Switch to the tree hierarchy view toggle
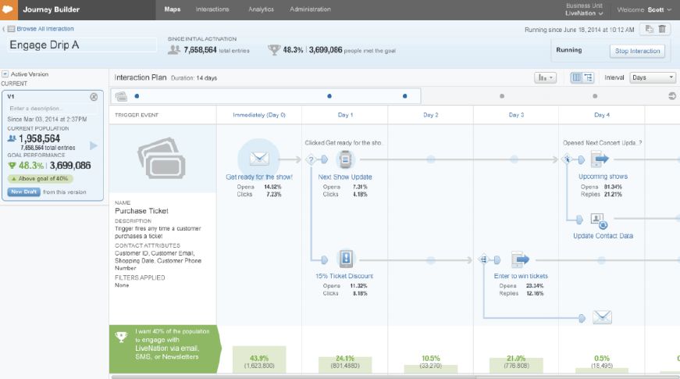Image resolution: width=680 pixels, height=379 pixels. (588, 78)
